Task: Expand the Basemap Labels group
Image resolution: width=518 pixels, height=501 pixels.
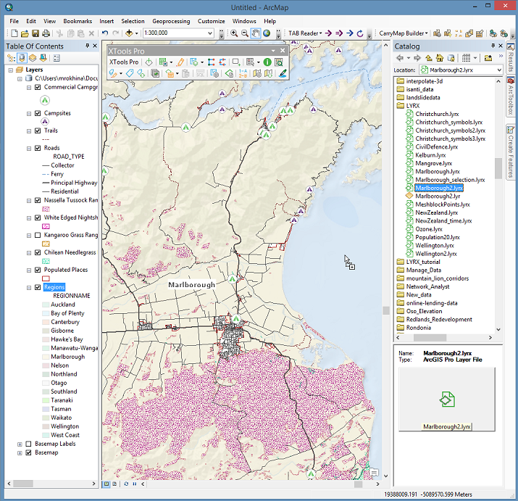Action: coord(20,444)
